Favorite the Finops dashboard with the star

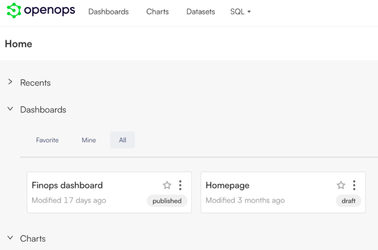click(167, 185)
